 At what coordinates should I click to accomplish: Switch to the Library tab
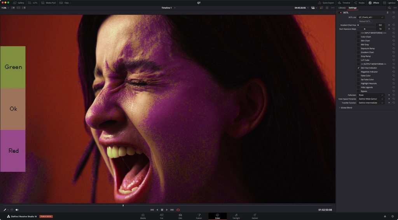click(342, 8)
